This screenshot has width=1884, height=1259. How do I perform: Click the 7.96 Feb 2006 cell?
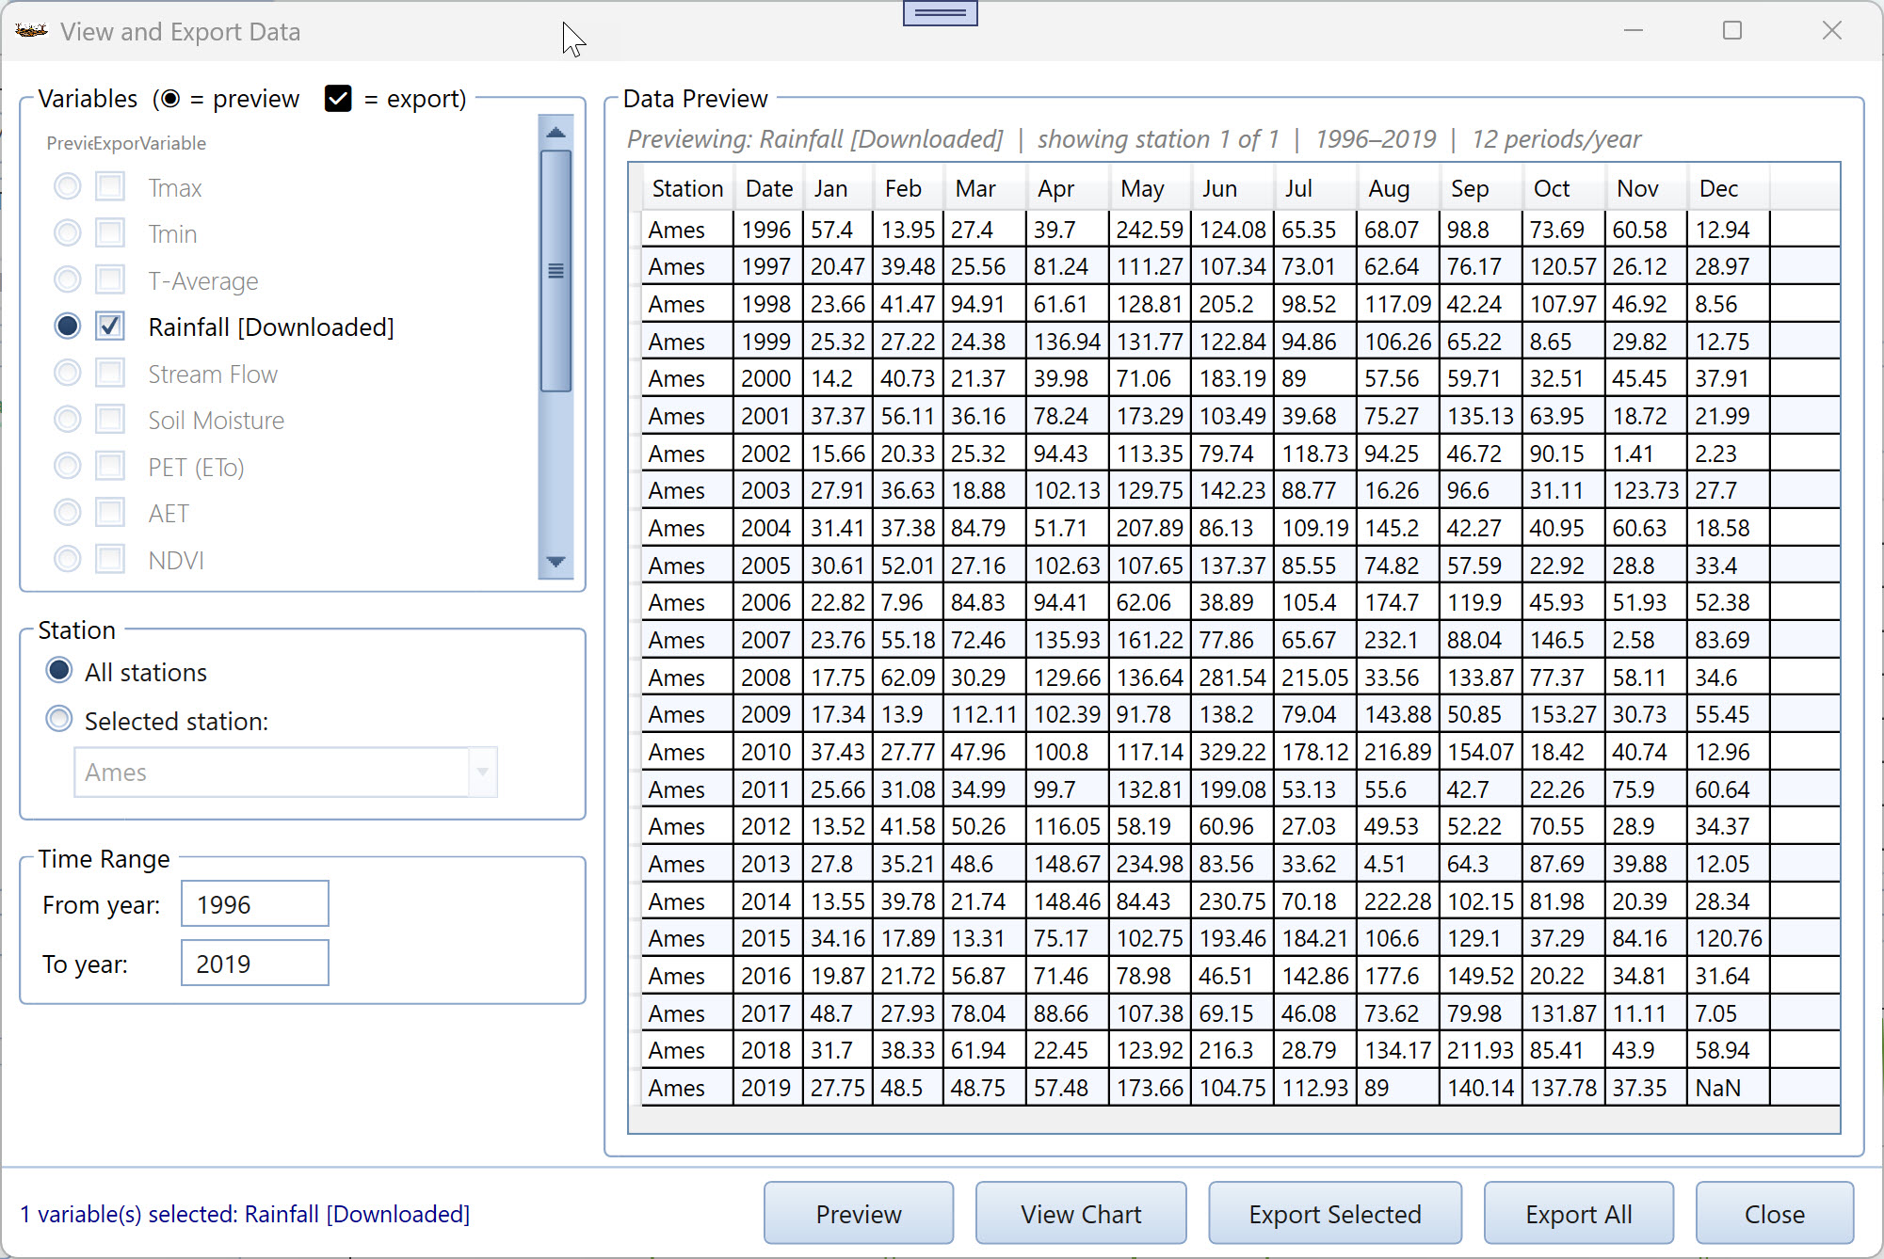click(910, 602)
